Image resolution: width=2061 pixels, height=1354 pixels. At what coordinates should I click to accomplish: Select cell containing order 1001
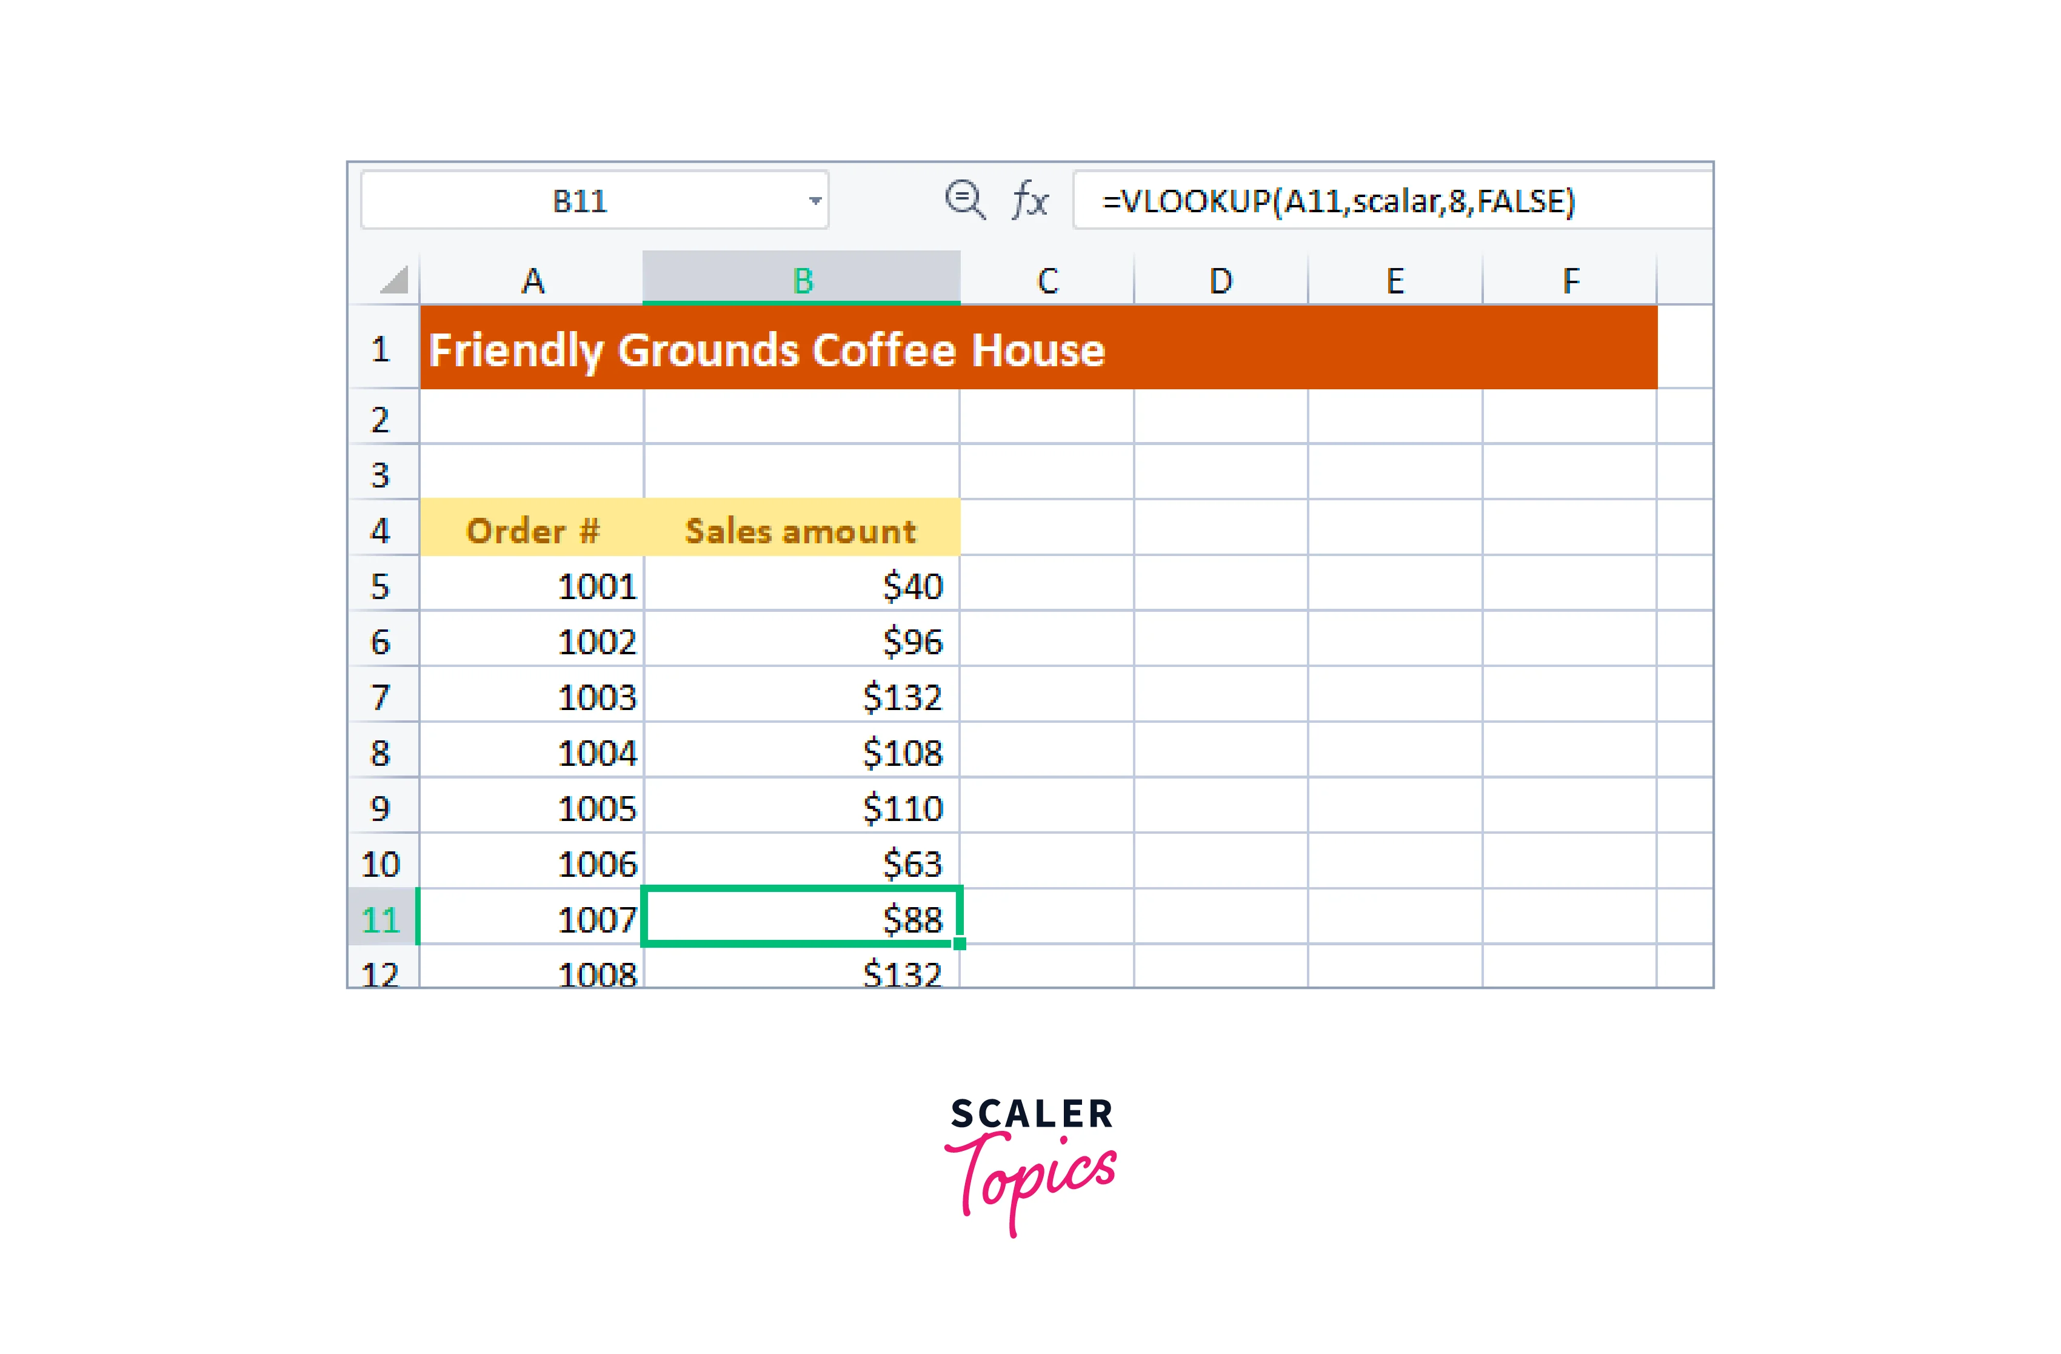coord(532,584)
